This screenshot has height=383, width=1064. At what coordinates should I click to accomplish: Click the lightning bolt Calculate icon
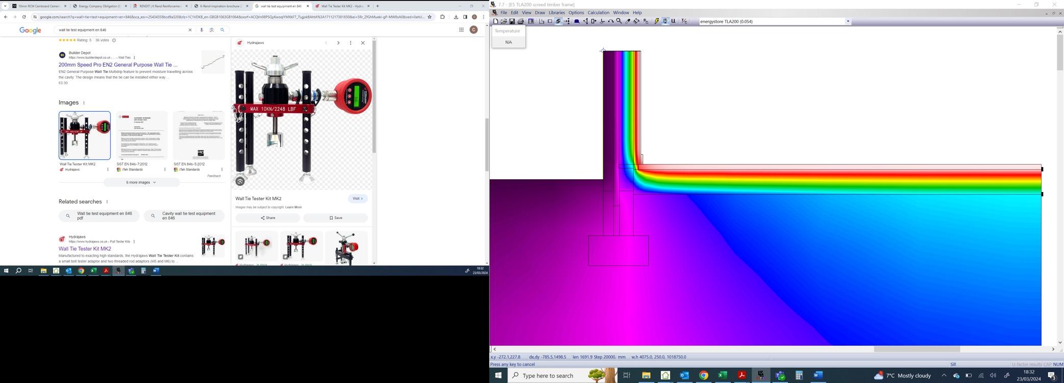pos(657,21)
